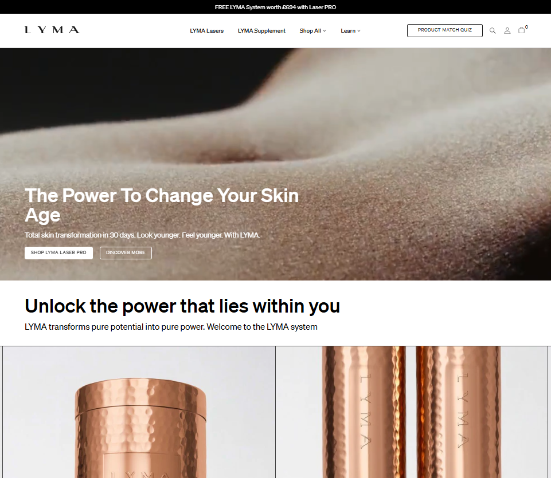The width and height of the screenshot is (551, 478).
Task: Open the search magnifier icon
Action: tap(493, 30)
